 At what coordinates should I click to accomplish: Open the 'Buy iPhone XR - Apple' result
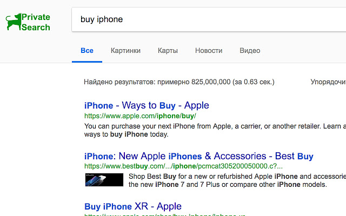(133, 206)
